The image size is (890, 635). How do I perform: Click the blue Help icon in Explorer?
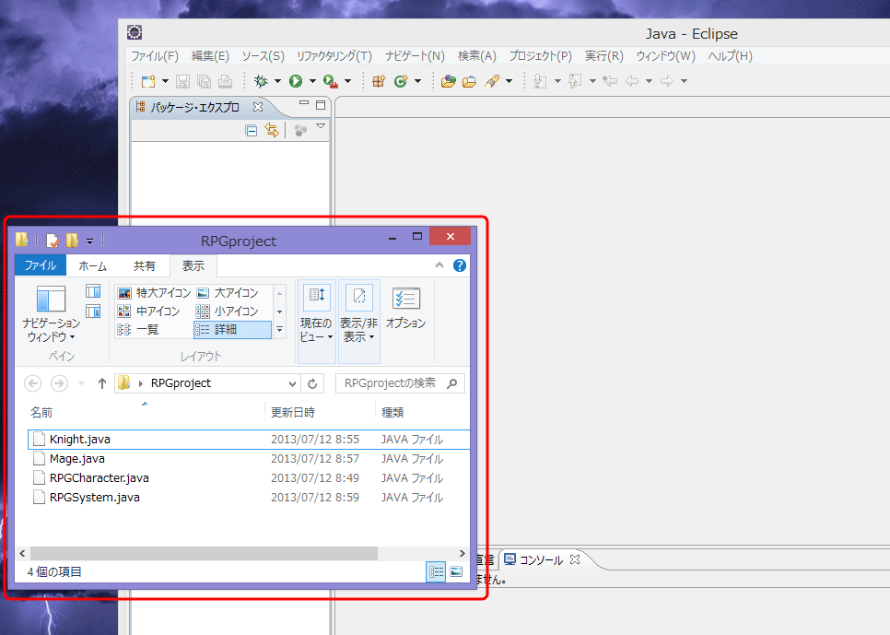coord(460,265)
